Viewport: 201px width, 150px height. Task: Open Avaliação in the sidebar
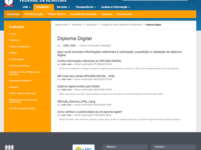click(x=14, y=87)
